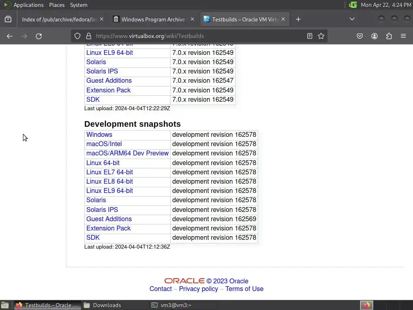This screenshot has height=310, width=413.
Task: Open the development macOS/Intel link
Action: [104, 144]
